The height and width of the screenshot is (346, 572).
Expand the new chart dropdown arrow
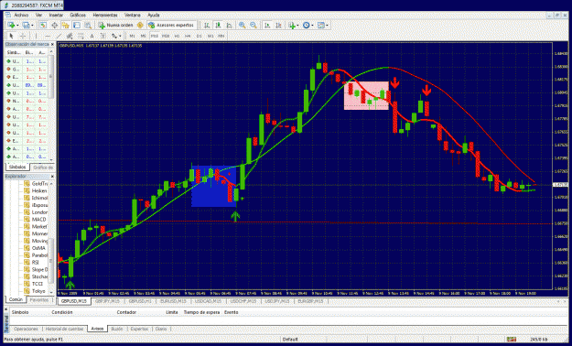pyautogui.click(x=17, y=26)
